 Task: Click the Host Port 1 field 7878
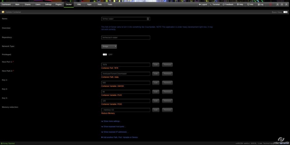126,65
